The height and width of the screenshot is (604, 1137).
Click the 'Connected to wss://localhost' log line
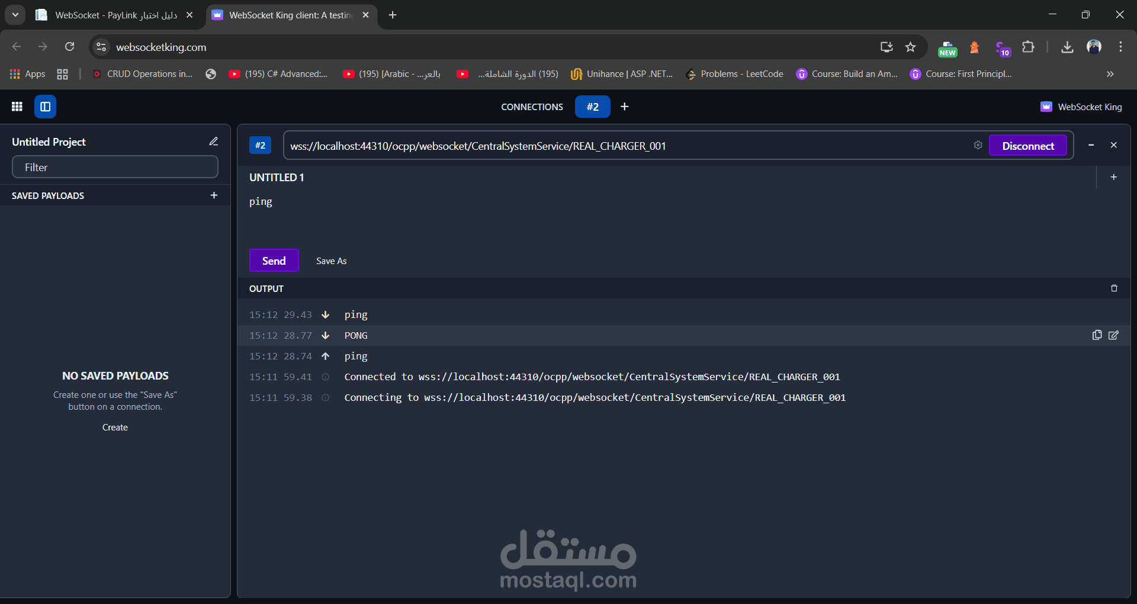[592, 377]
